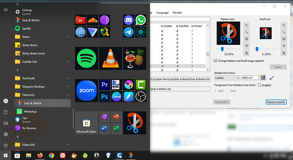Open OneNote small tile
Screen dimensions: 293x160
[x=104, y=117]
